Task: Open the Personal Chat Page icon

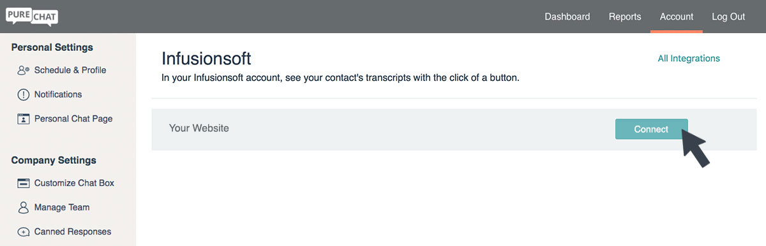Action: (24, 119)
